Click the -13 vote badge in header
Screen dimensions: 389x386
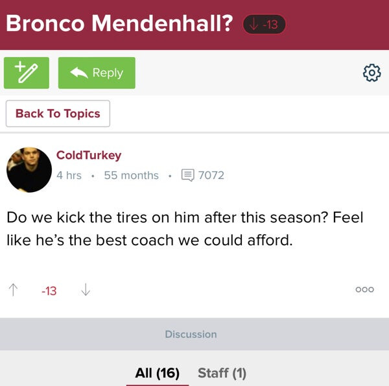[264, 25]
